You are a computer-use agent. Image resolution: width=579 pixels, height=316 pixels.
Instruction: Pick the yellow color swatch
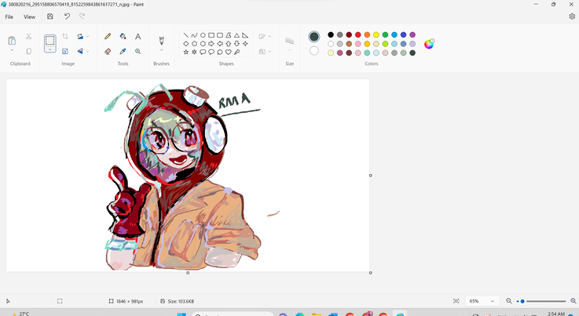(376, 35)
